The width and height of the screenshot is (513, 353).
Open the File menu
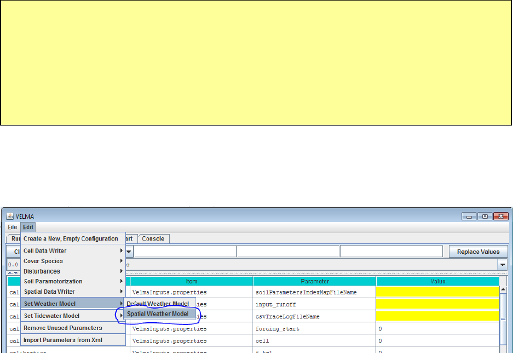pyautogui.click(x=13, y=227)
